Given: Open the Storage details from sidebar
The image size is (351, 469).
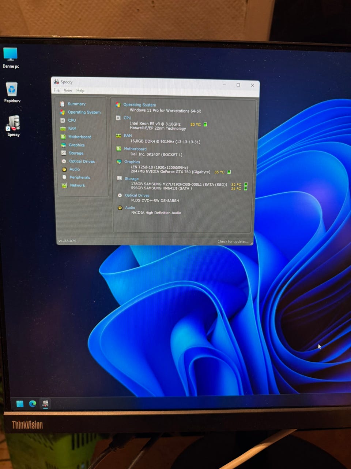Looking at the screenshot, I should [x=76, y=153].
